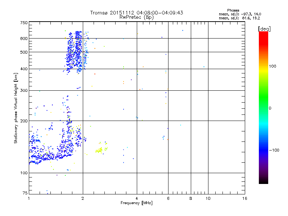Click the x-axis tick label '8'

coord(191,198)
